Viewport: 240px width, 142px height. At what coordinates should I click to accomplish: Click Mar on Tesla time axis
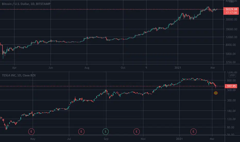[212, 139]
